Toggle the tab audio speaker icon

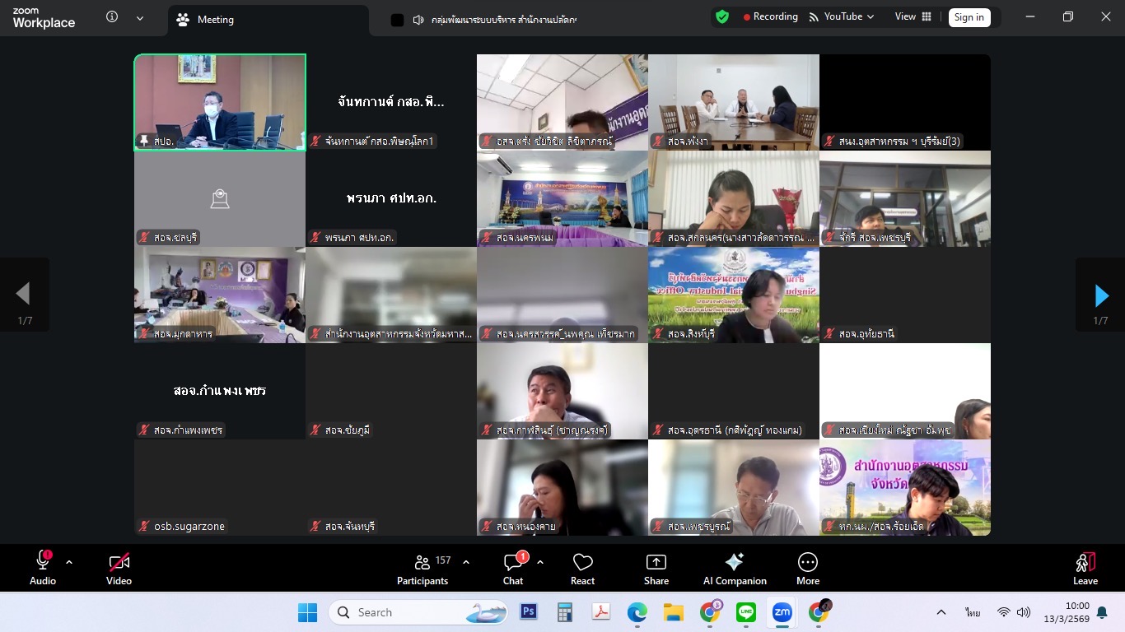418,20
